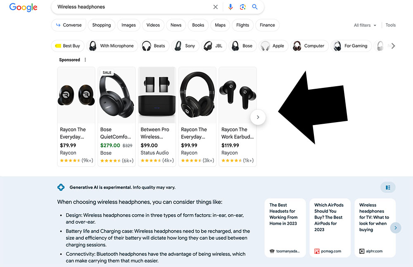Open Google Lens image search
413x267 pixels.
[243, 7]
